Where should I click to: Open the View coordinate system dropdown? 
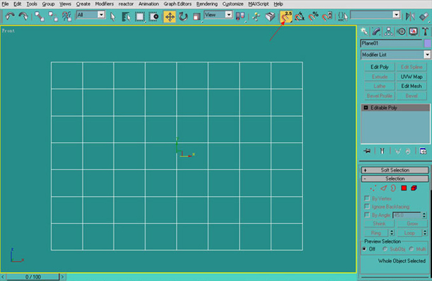(x=218, y=15)
